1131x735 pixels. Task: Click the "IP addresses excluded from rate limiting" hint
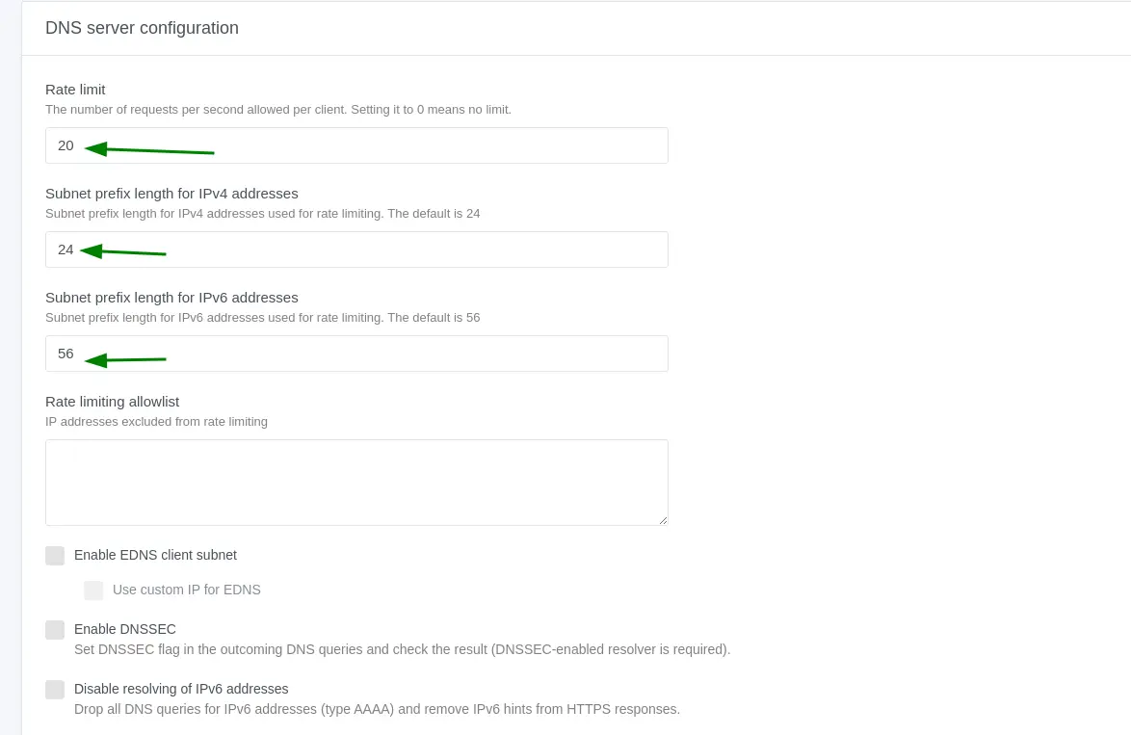coord(156,422)
